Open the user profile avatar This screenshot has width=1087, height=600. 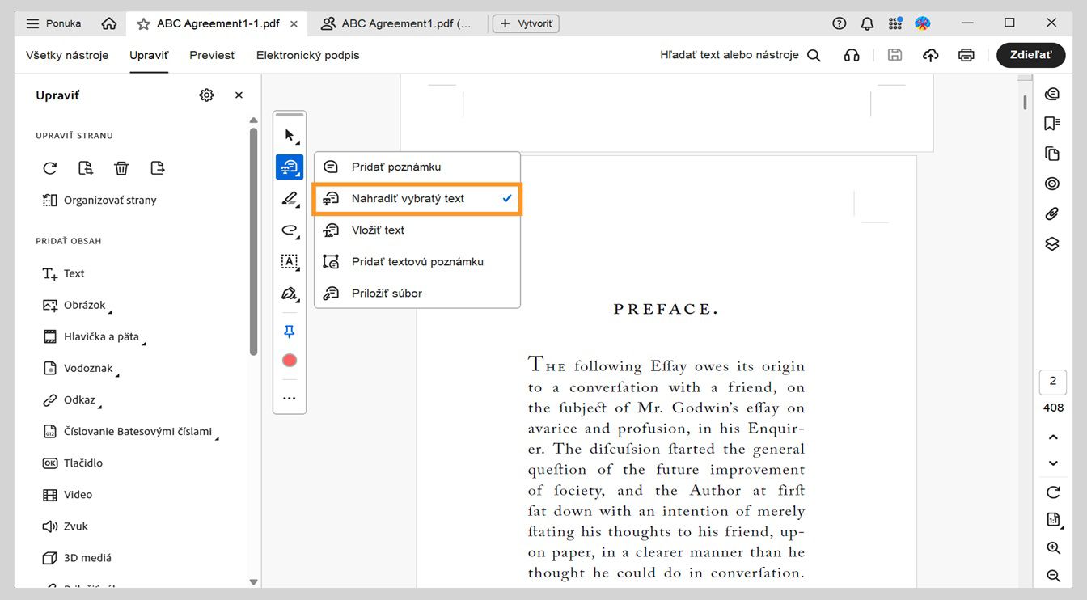tap(922, 23)
